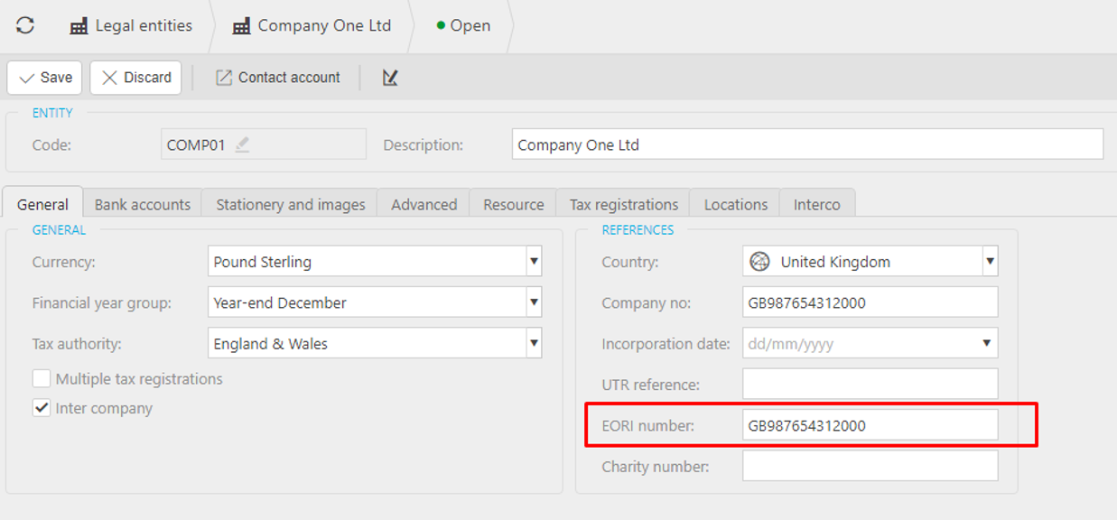This screenshot has width=1117, height=520.
Task: Uncheck the Inter company checkbox
Action: coord(42,408)
